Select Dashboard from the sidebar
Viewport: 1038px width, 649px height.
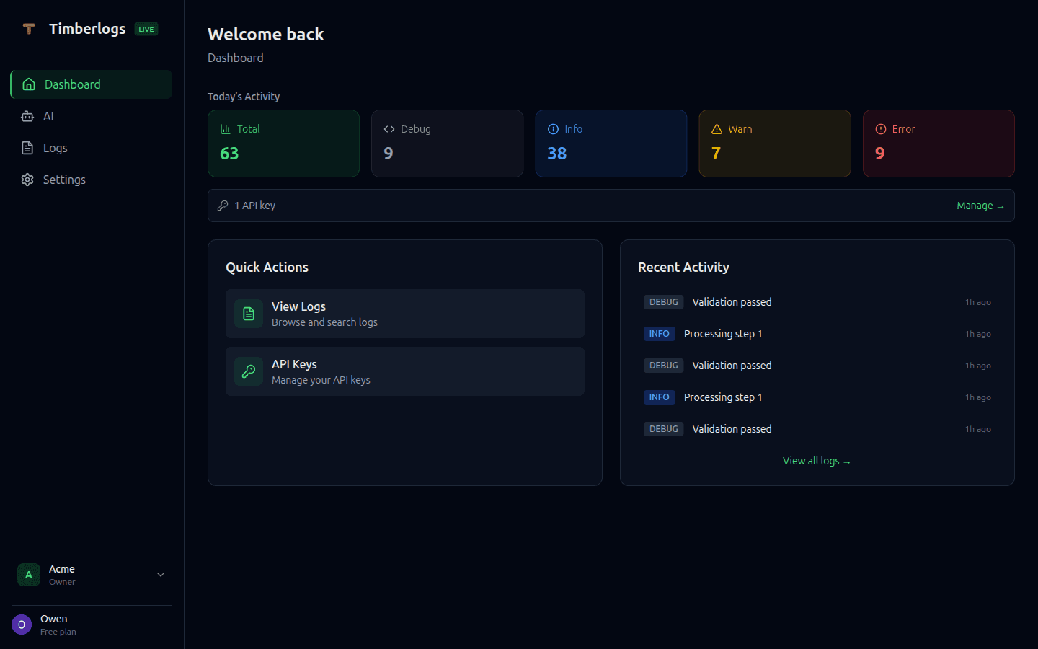click(72, 84)
